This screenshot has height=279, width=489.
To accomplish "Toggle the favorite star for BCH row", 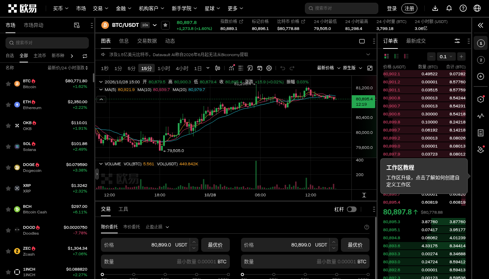I will coord(8,209).
